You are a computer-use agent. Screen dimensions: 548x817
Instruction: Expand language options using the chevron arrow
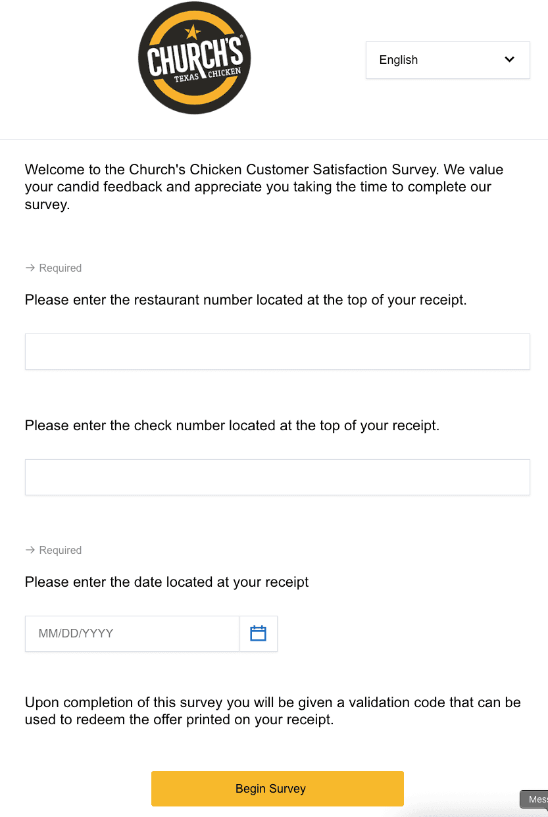509,60
